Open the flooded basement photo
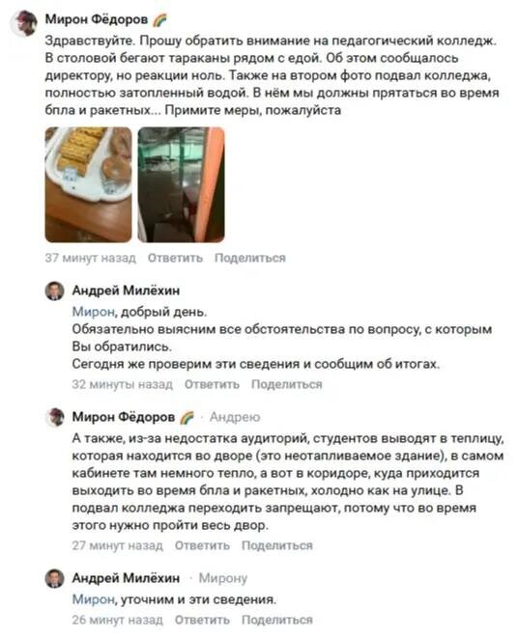This screenshot has width=518, height=638. tap(182, 184)
